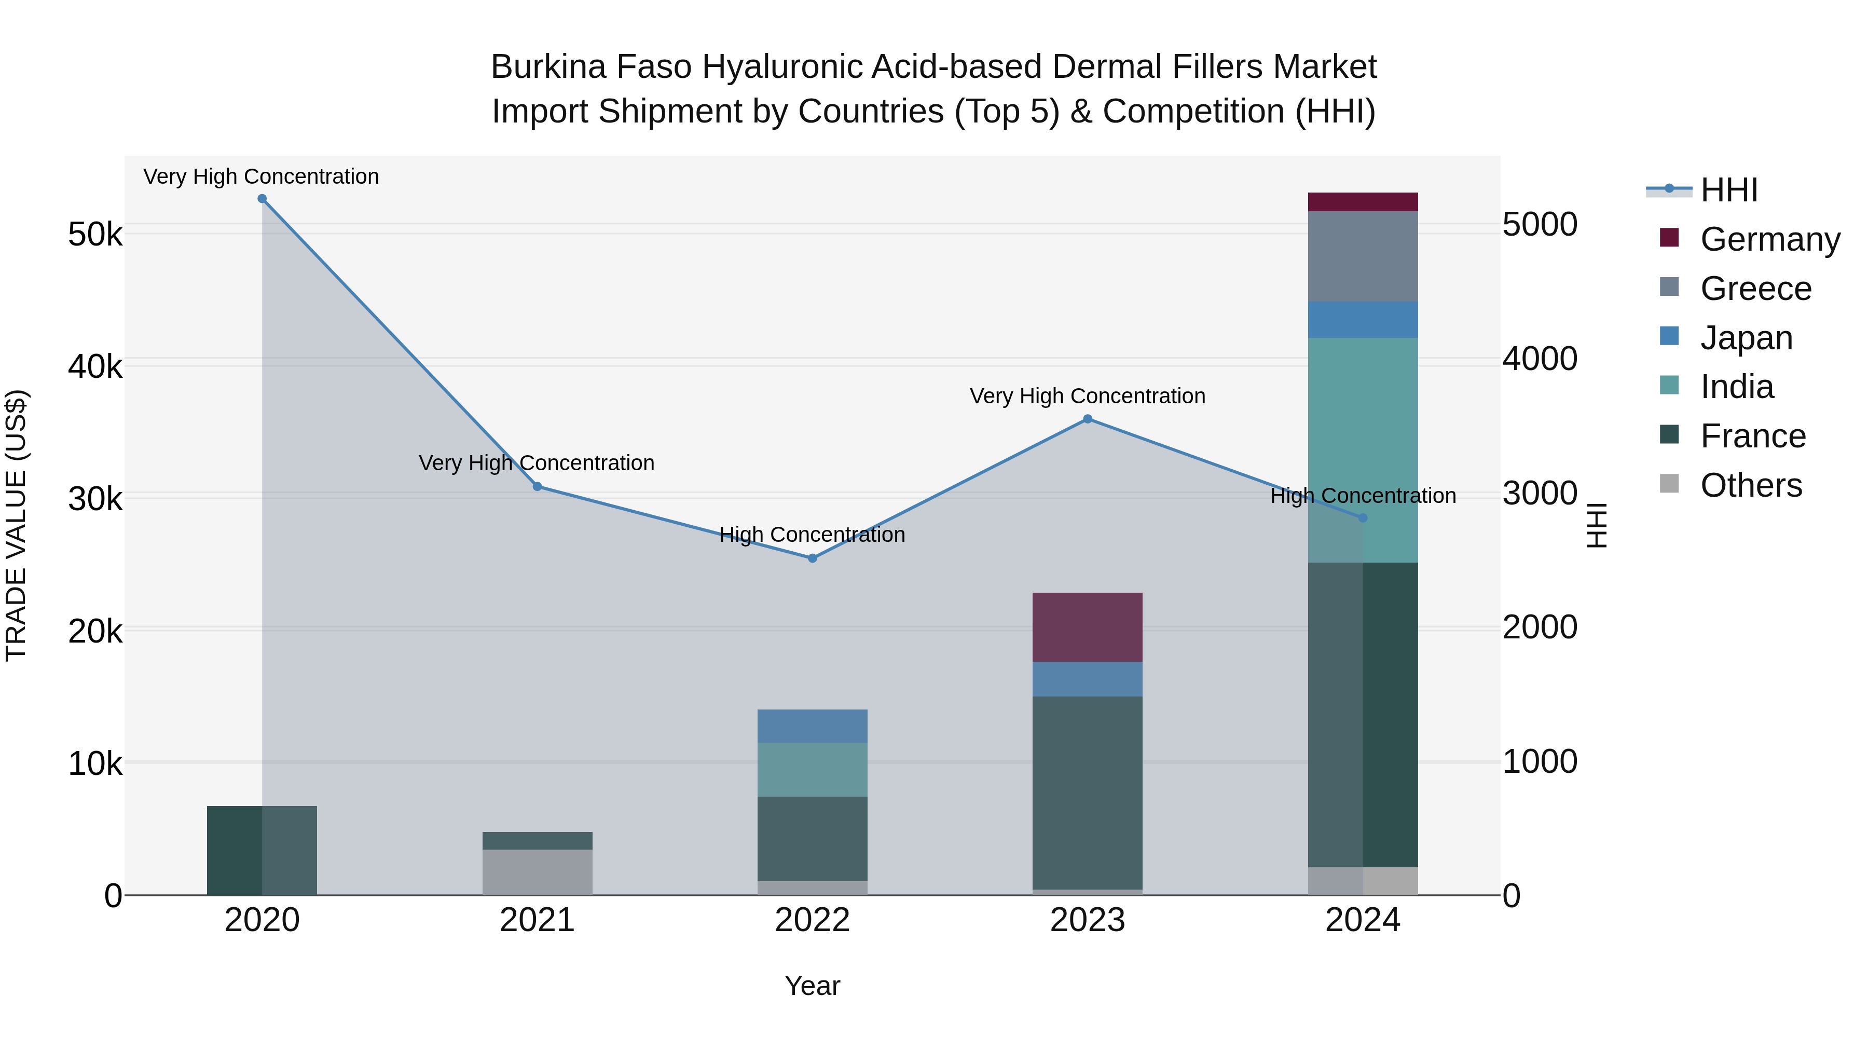Click the chart title text
Image resolution: width=1868 pixels, height=1051 pixels.
(x=934, y=88)
